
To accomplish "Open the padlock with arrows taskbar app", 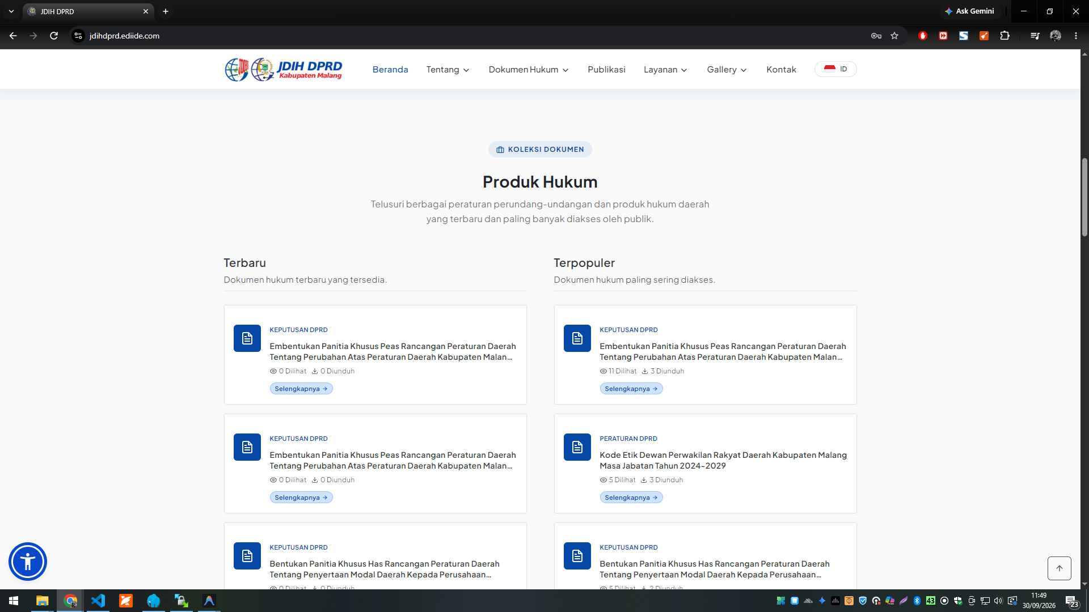I will pos(181,601).
